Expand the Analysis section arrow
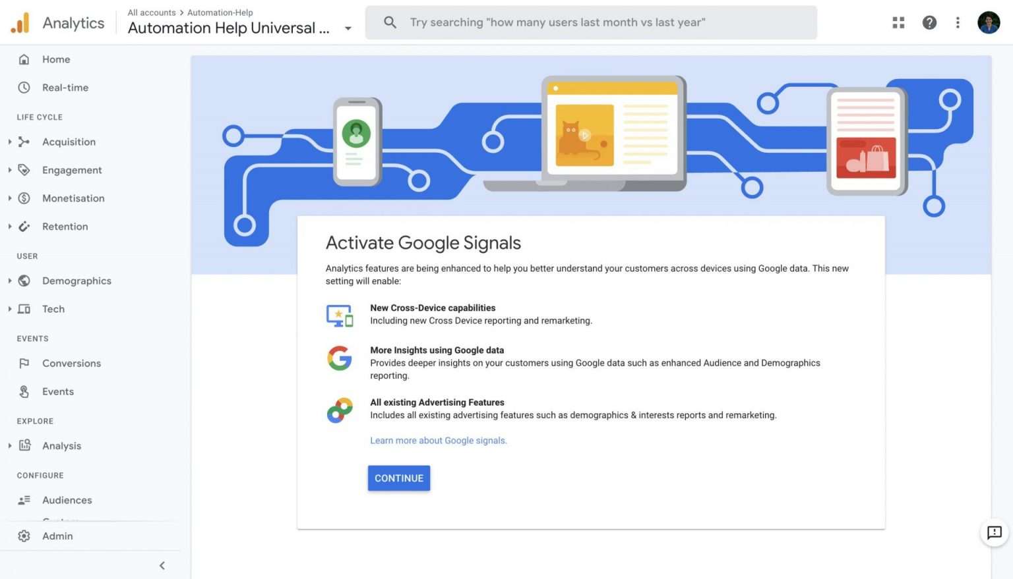 click(10, 445)
